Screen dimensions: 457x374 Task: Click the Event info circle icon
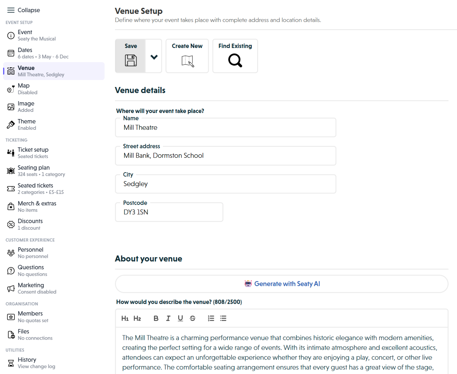[x=11, y=36]
